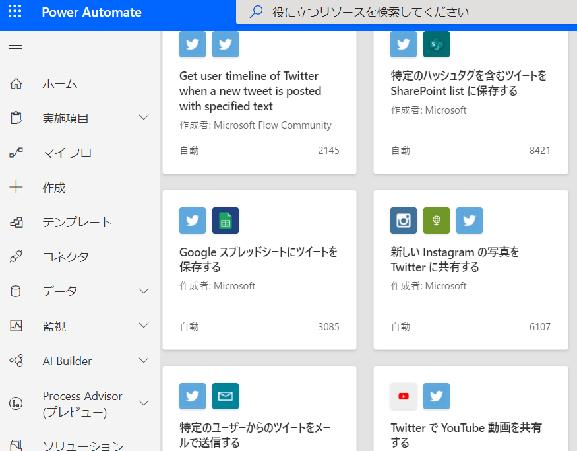Click green RSS globe icon on Instagram card
The height and width of the screenshot is (451, 577).
(x=437, y=221)
